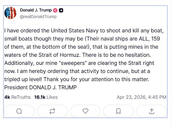View the 4k ReTruths list

(18, 97)
